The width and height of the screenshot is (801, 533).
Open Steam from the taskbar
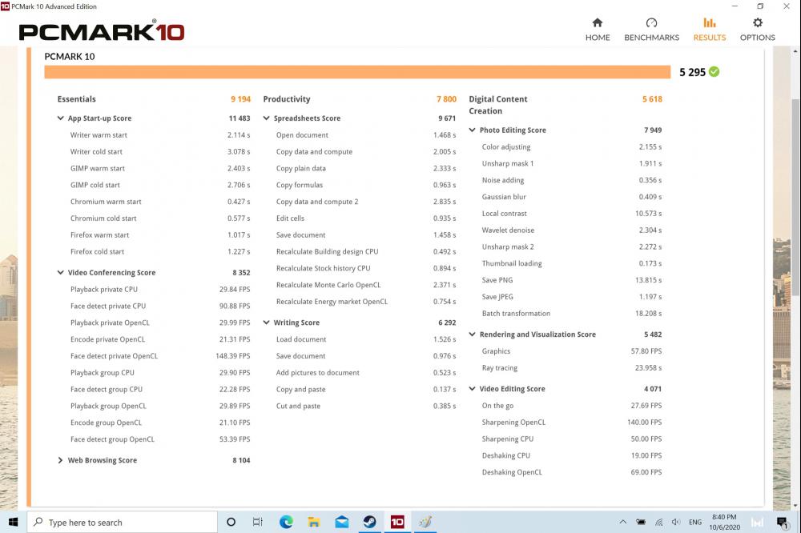pyautogui.click(x=369, y=522)
